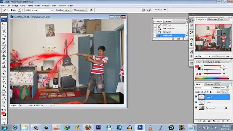Click the Navigator zoom in button

click(x=228, y=56)
